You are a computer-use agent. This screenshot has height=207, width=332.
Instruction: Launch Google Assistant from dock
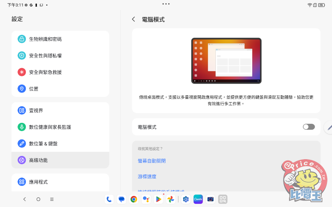[x=146, y=199]
